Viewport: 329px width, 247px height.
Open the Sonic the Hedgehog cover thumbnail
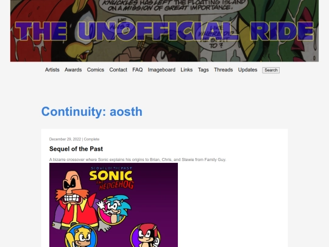coord(113,205)
